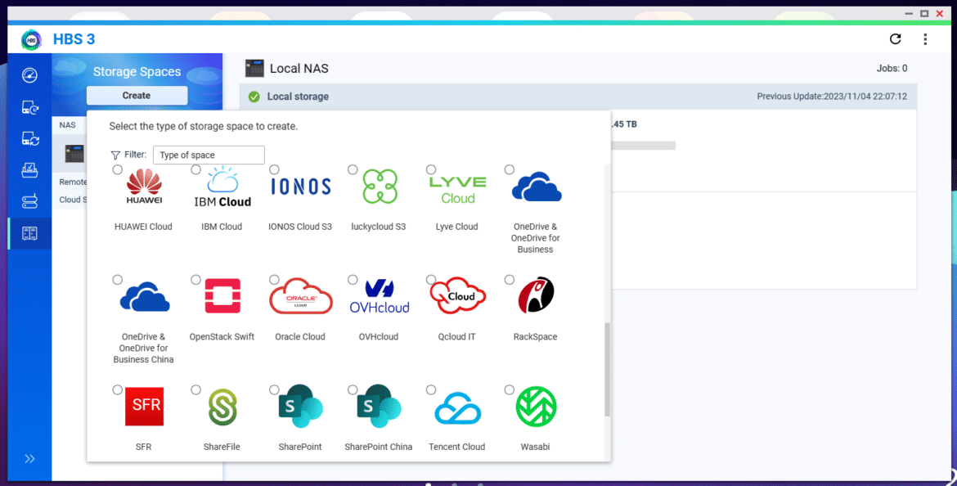Click the SFR logo

(x=144, y=406)
